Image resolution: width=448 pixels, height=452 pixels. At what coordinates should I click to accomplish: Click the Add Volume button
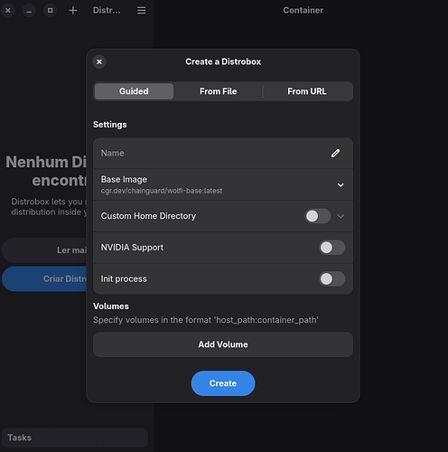(x=223, y=344)
